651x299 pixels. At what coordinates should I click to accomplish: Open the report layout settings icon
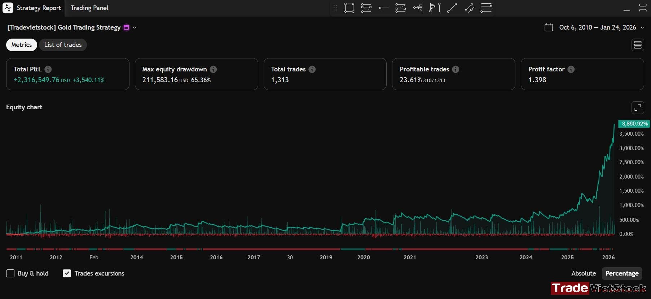click(x=638, y=45)
